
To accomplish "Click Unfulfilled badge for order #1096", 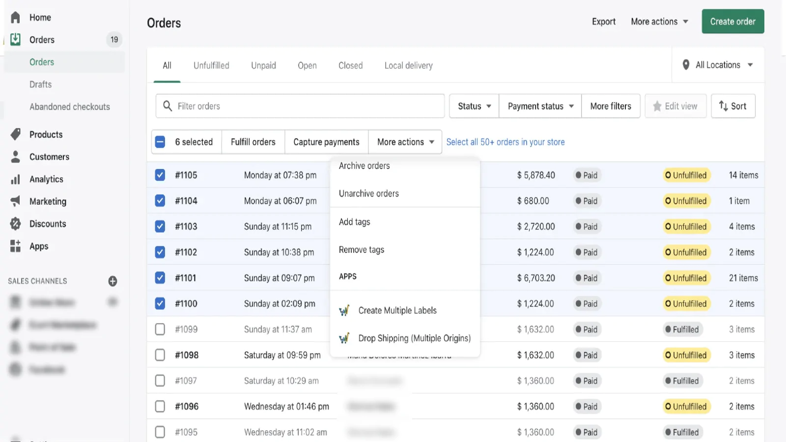I will [686, 406].
